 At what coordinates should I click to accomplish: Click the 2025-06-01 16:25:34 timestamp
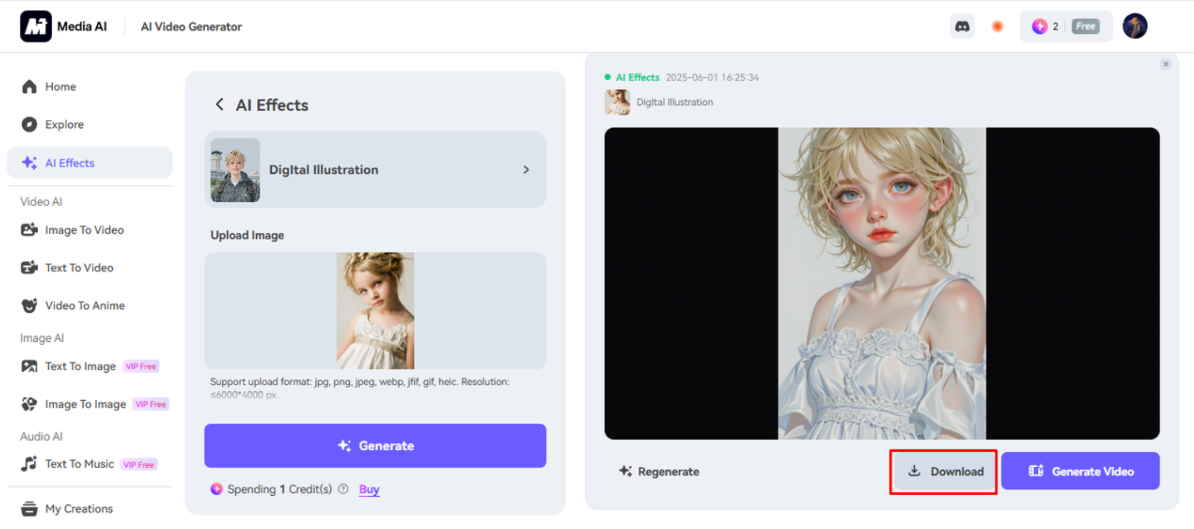(712, 77)
